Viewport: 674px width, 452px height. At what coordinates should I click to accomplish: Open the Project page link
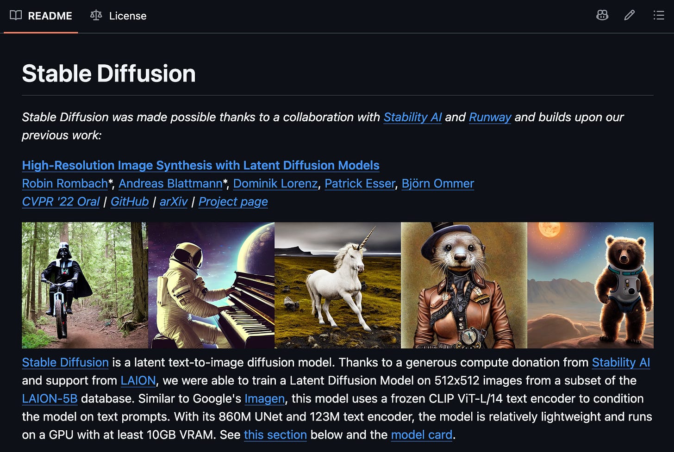[233, 202]
